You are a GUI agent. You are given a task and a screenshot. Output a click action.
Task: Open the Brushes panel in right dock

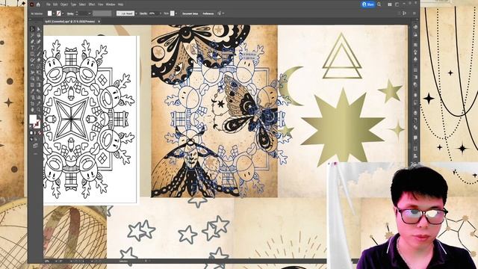click(x=415, y=52)
